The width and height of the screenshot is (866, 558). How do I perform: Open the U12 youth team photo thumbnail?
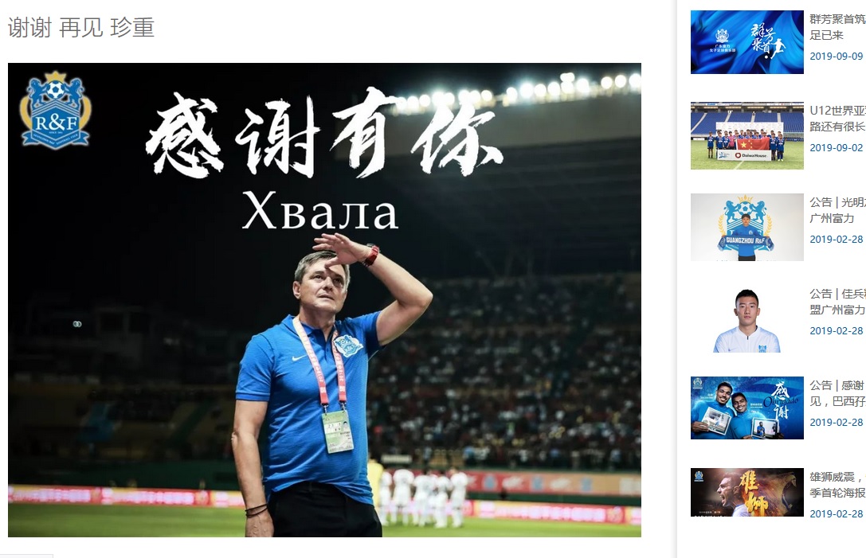point(746,135)
